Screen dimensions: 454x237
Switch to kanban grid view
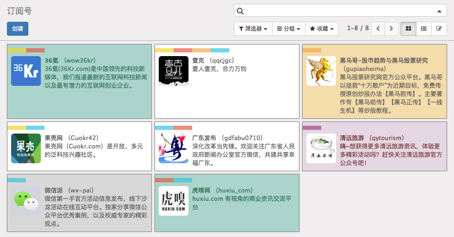click(409, 29)
